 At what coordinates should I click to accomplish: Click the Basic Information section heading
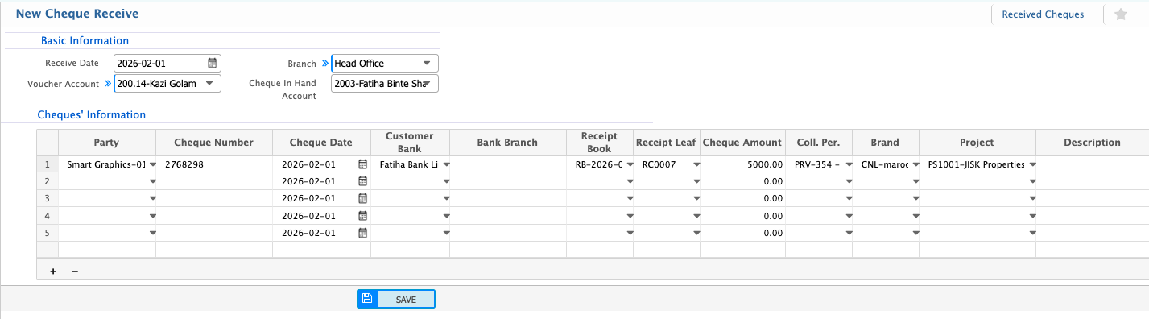pyautogui.click(x=85, y=40)
